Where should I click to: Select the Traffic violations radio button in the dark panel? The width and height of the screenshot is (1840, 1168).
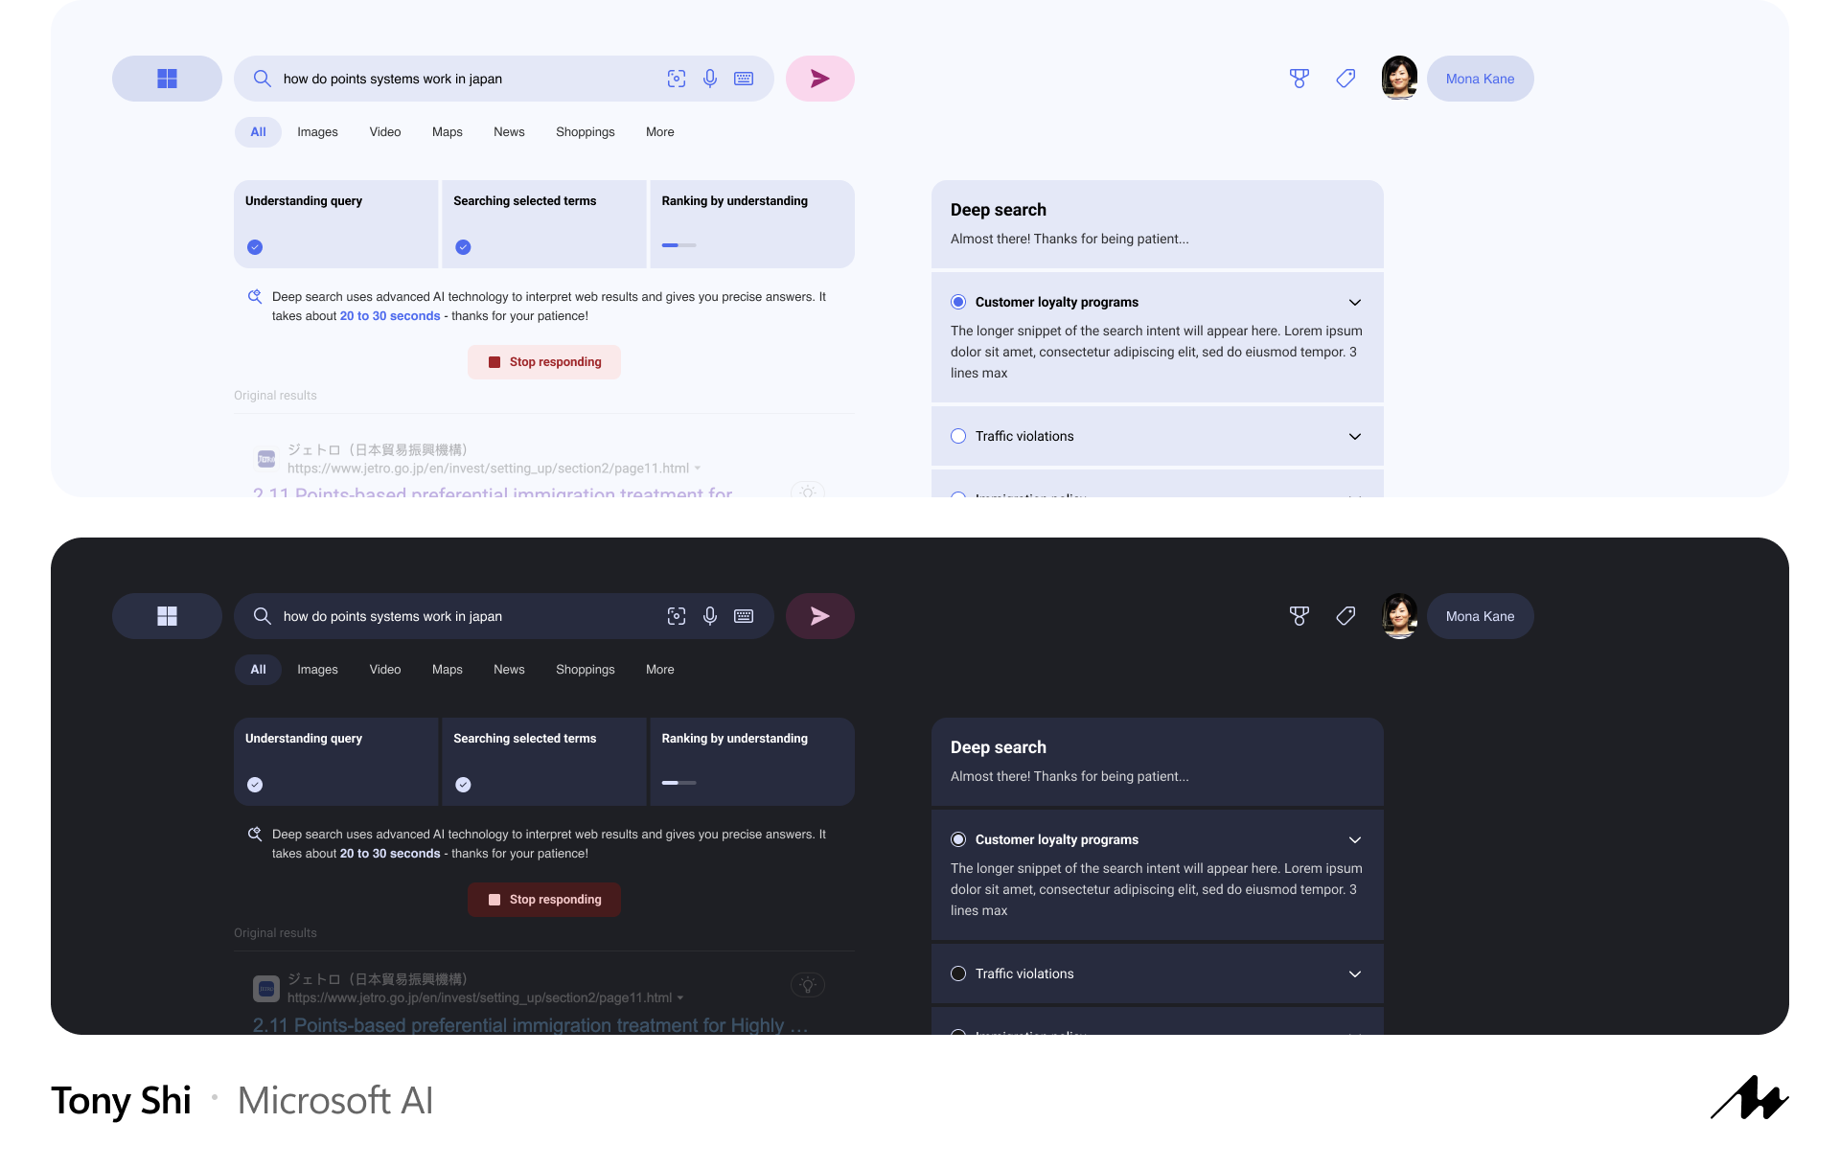click(958, 973)
